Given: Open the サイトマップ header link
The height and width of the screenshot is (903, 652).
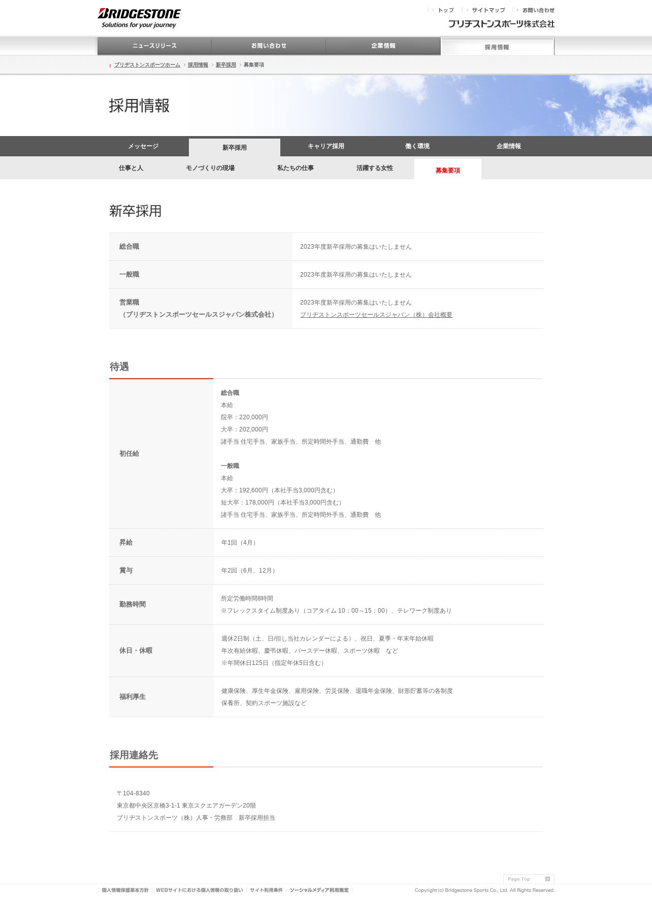Looking at the screenshot, I should 488,10.
